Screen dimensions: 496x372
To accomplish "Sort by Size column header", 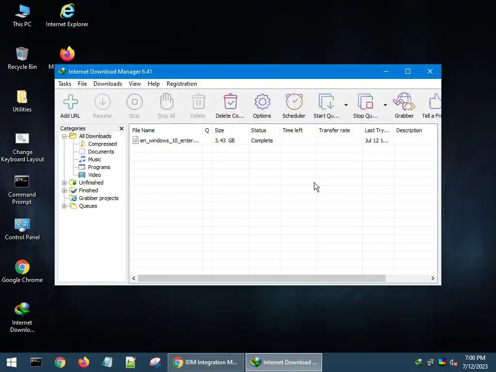I will 230,130.
